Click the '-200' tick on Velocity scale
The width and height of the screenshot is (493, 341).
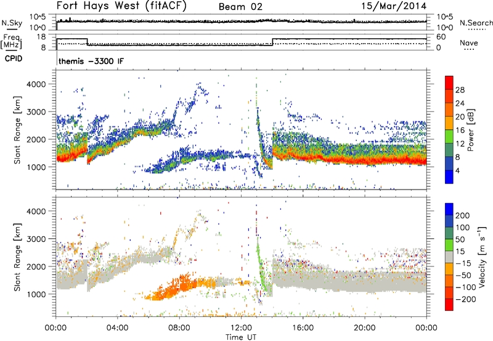465,299
